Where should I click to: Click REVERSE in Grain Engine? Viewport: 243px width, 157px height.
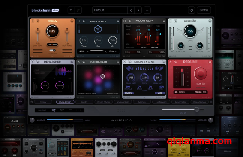point(129,93)
